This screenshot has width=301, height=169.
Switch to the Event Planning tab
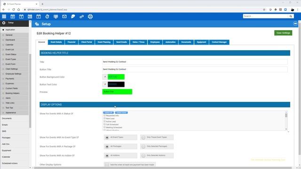coord(104,42)
